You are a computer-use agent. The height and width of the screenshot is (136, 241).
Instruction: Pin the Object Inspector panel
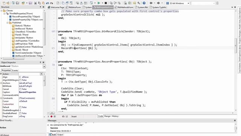click(x=40, y=62)
